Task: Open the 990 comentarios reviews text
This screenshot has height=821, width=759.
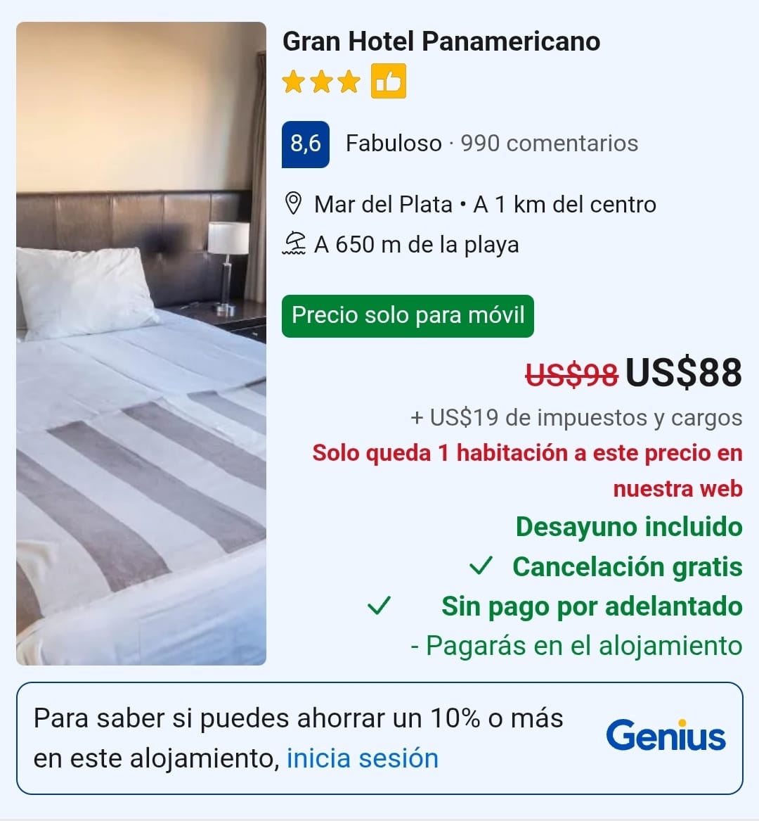Action: click(x=550, y=144)
